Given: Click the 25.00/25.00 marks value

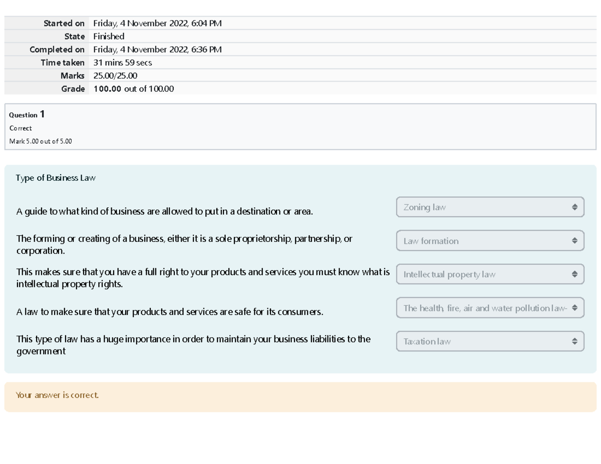Looking at the screenshot, I should [115, 76].
